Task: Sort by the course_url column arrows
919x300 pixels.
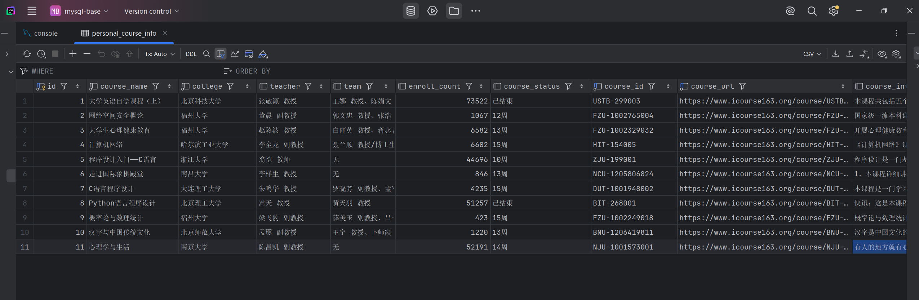Action: coord(843,87)
